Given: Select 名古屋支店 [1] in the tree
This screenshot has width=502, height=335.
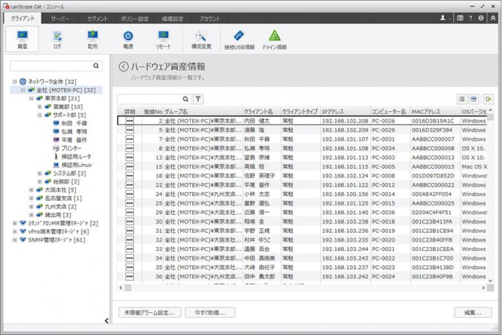Looking at the screenshot, I should 63,198.
